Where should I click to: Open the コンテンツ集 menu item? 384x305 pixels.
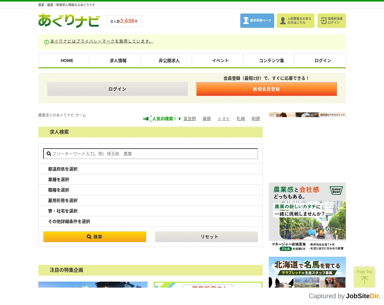pos(269,61)
